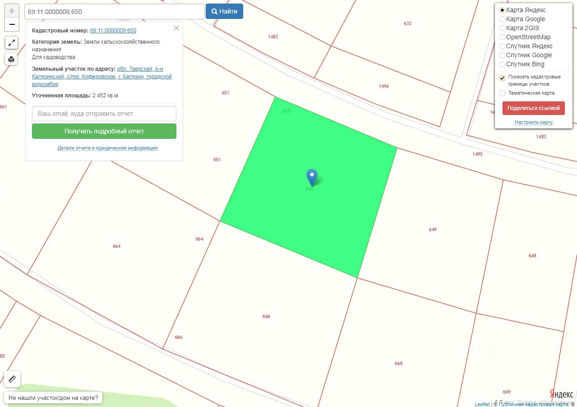Click the Найти search button
Viewport: 577px width, 407px height.
coord(224,11)
